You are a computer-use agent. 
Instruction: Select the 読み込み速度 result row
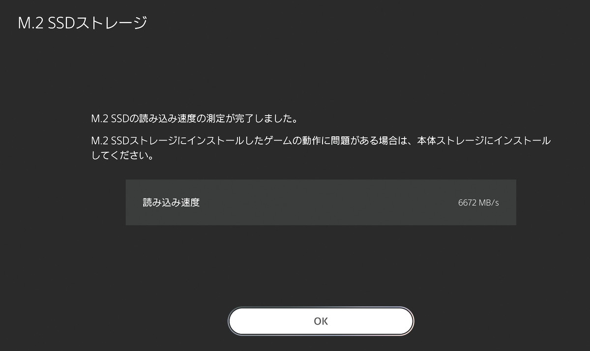321,203
